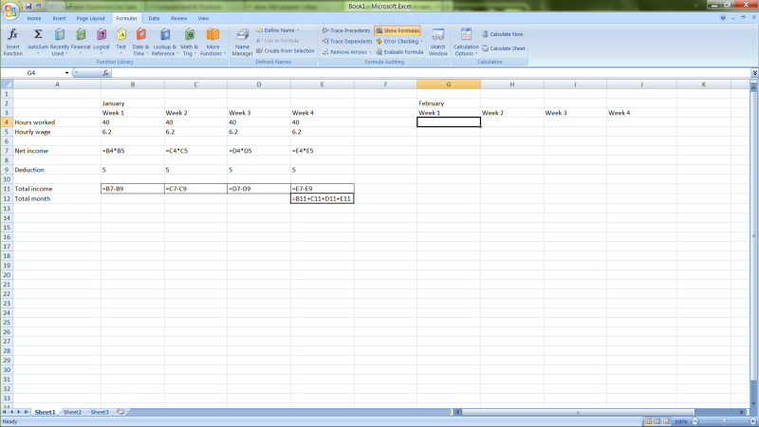Click Calculate Now
This screenshot has height=427, width=759.
click(x=502, y=34)
